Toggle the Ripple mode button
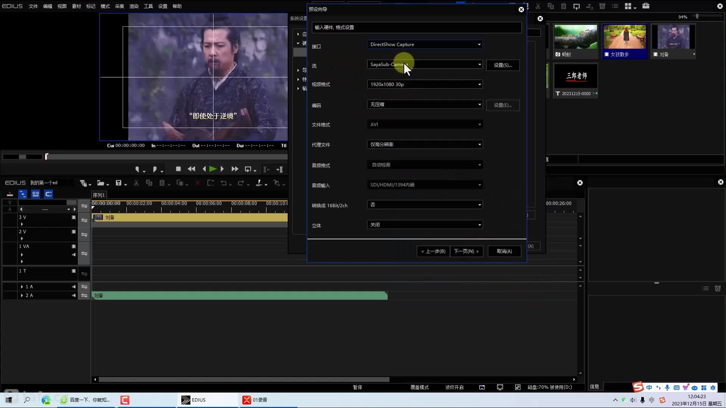 pos(23,194)
